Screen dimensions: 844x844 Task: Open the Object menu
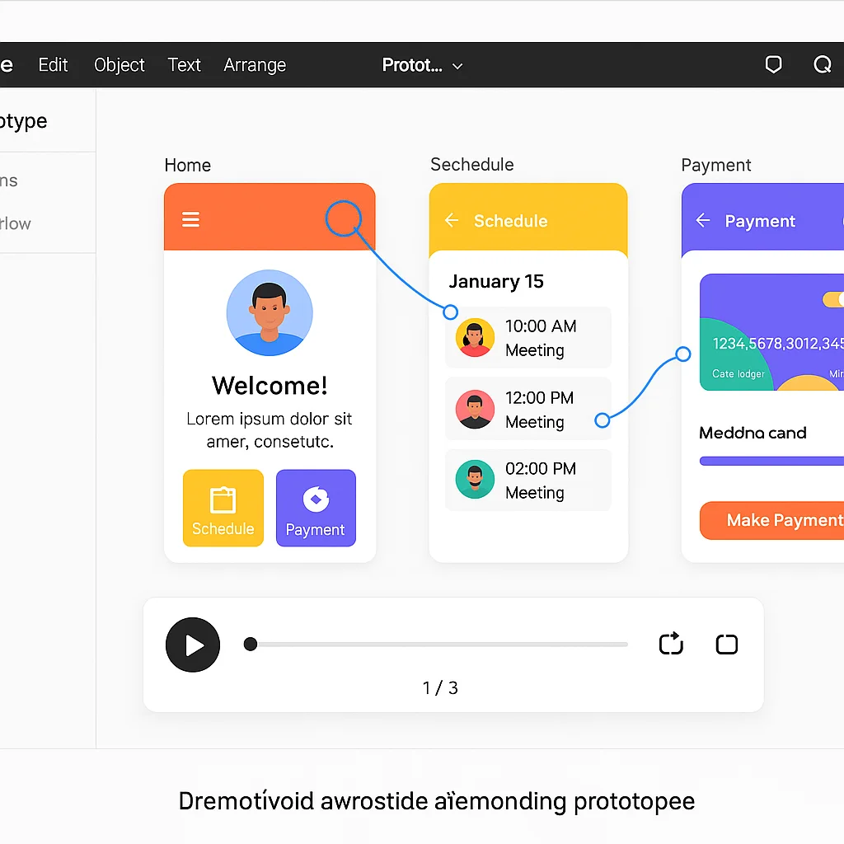(119, 64)
